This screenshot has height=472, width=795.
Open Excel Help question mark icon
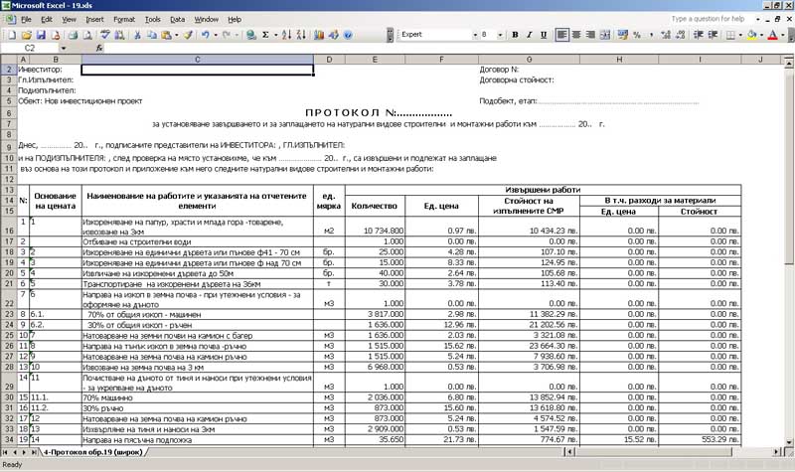(348, 35)
